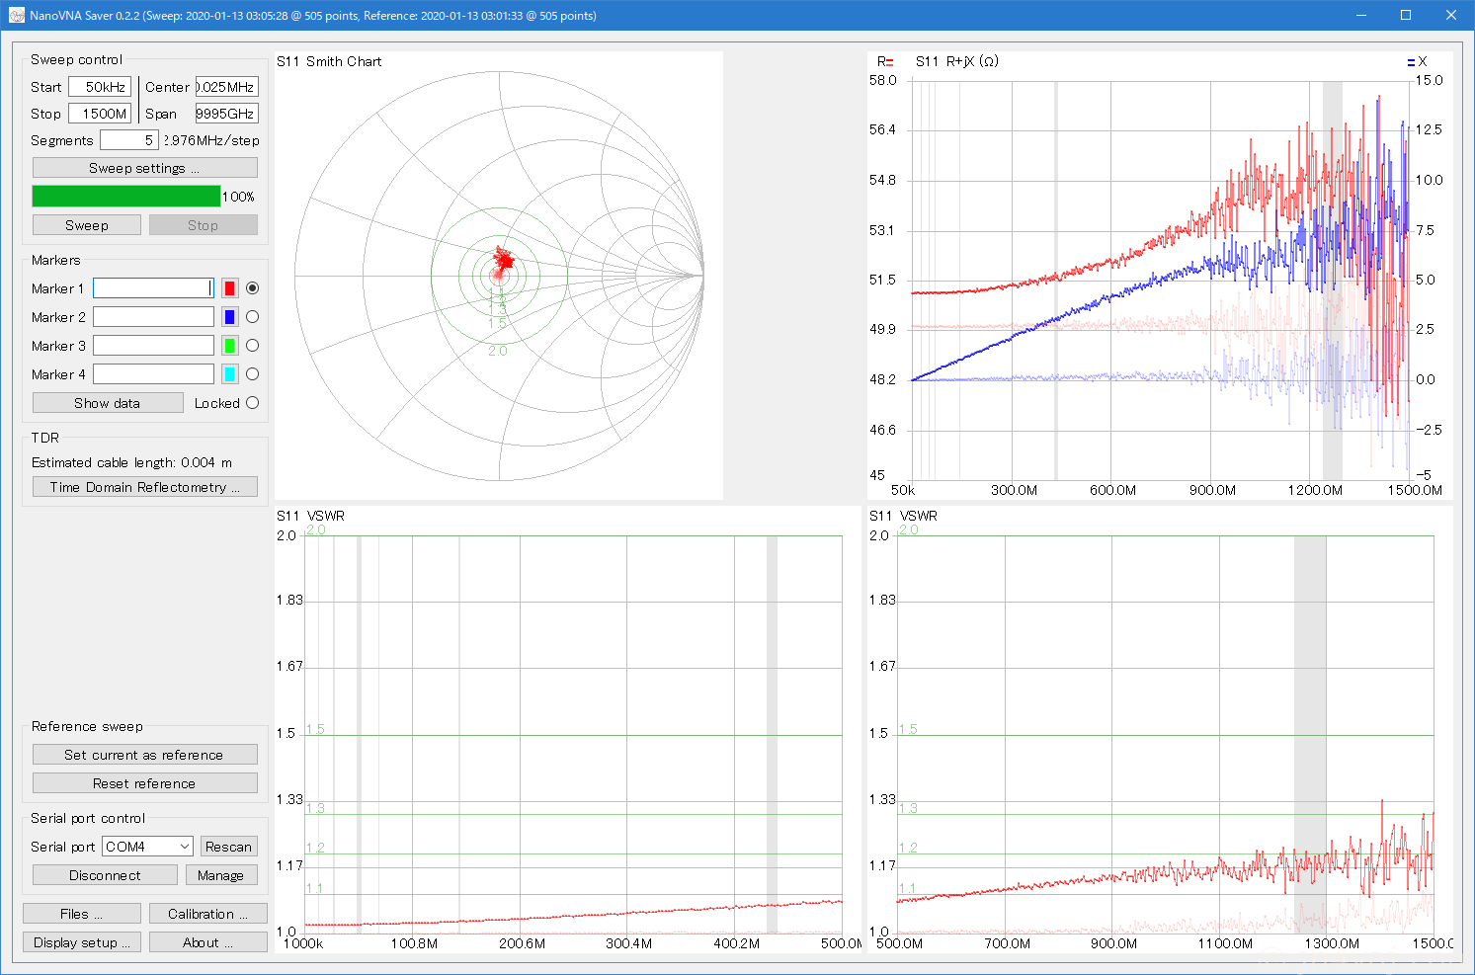Select the Marker 2 radio button

click(x=253, y=317)
